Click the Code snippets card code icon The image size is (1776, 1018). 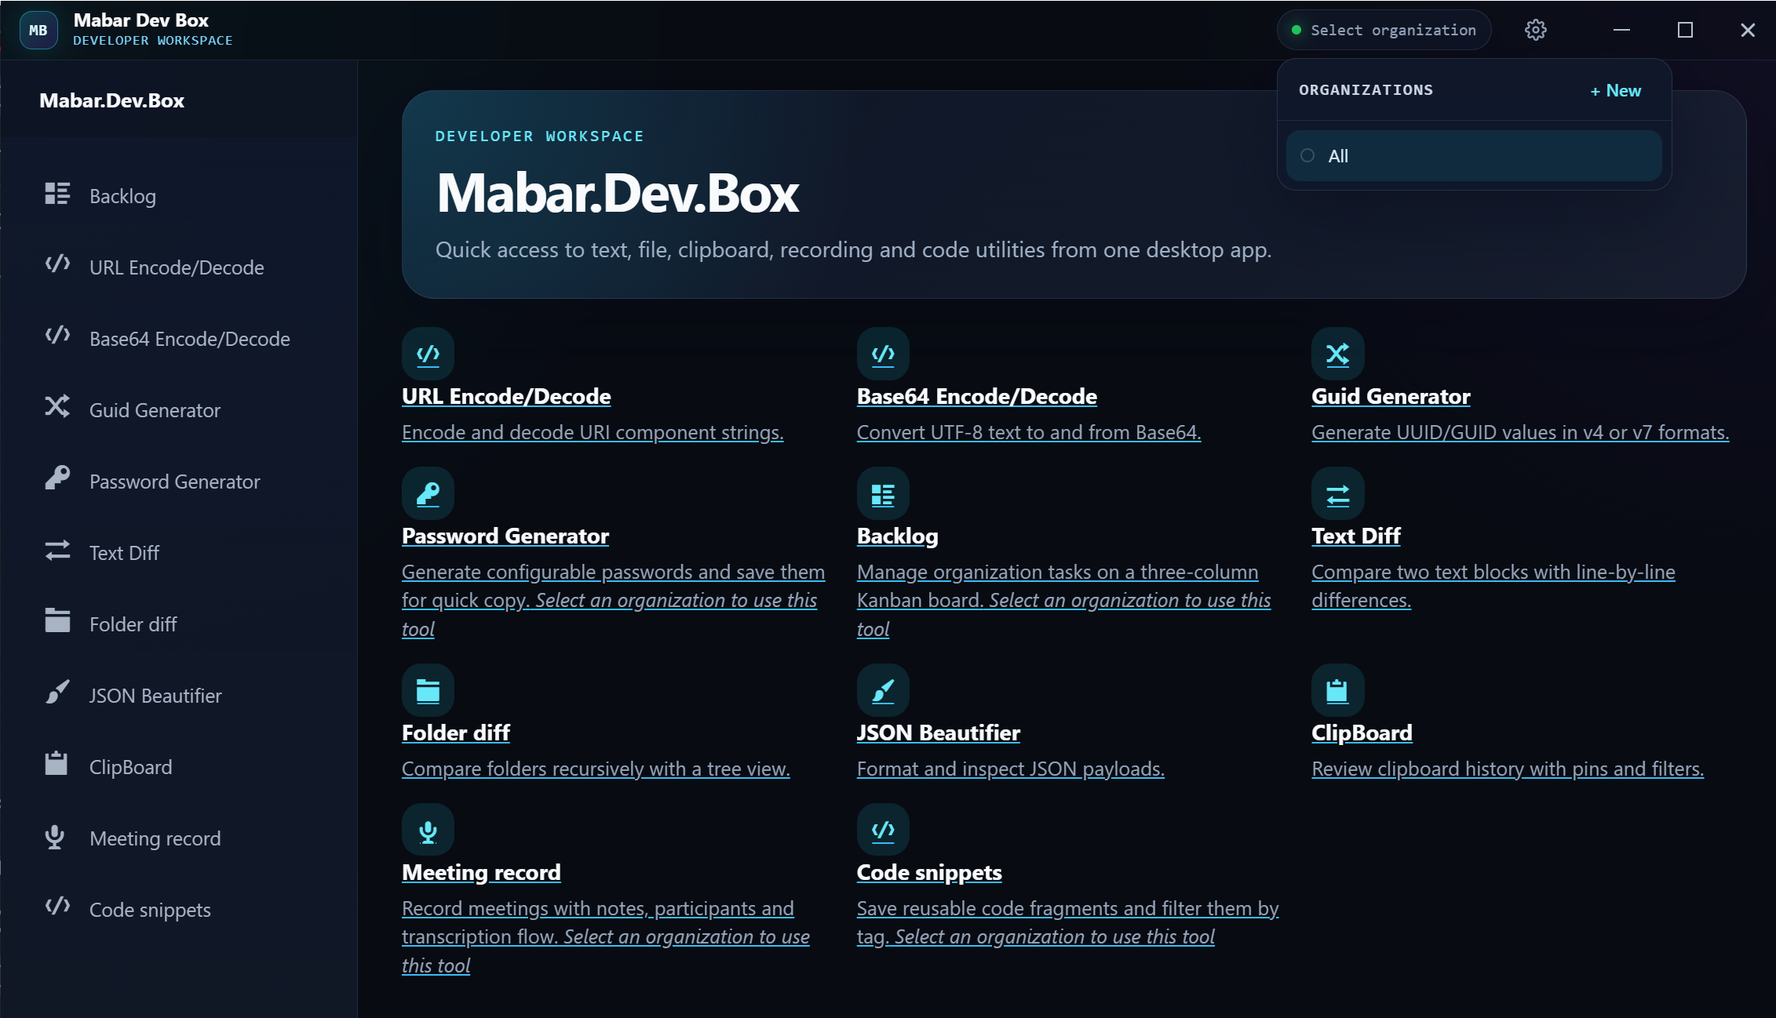coord(883,830)
